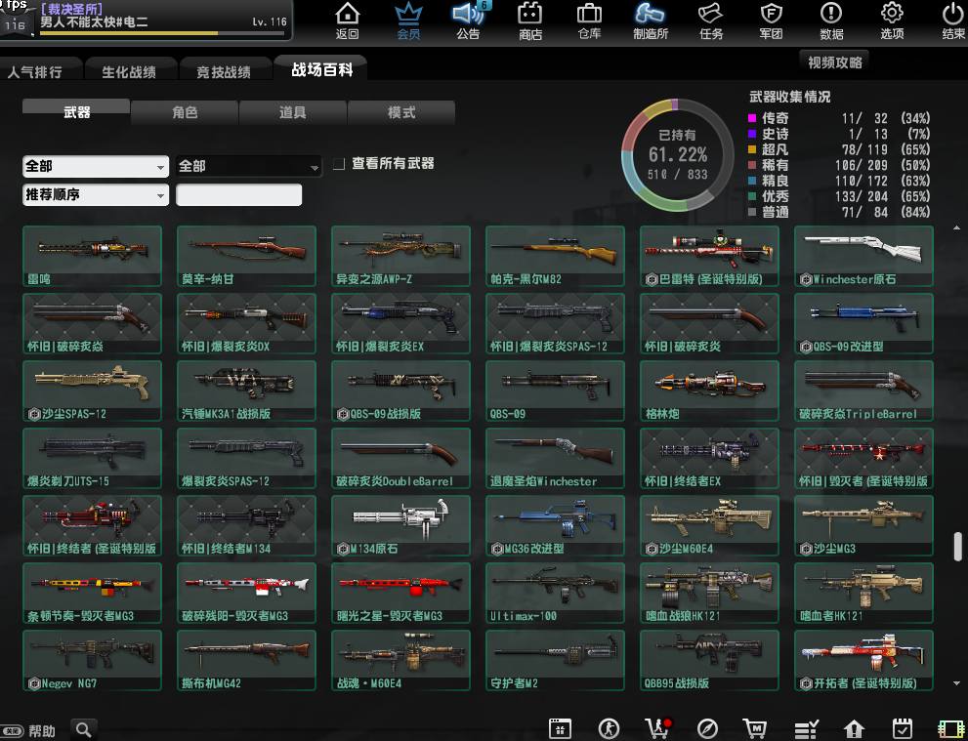This screenshot has height=741, width=968.
Task: Select the 雷鸣 weapon card
Action: coord(92,256)
